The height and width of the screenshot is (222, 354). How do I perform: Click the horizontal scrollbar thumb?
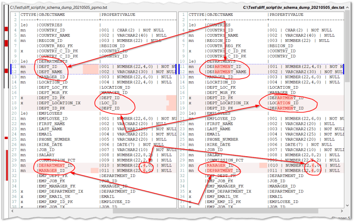coord(215,211)
